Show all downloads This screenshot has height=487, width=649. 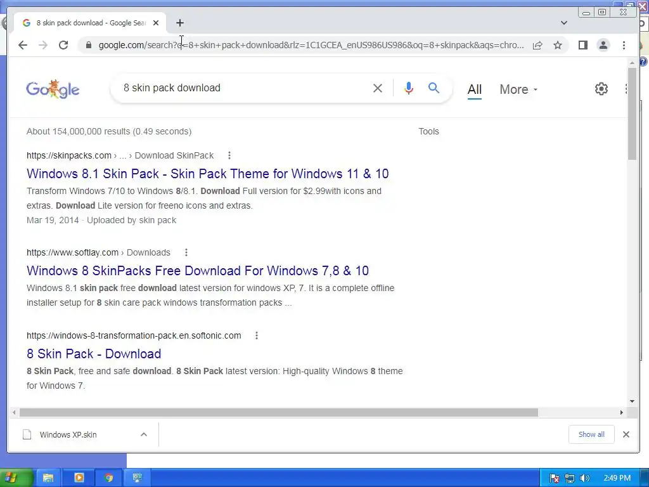pos(591,434)
